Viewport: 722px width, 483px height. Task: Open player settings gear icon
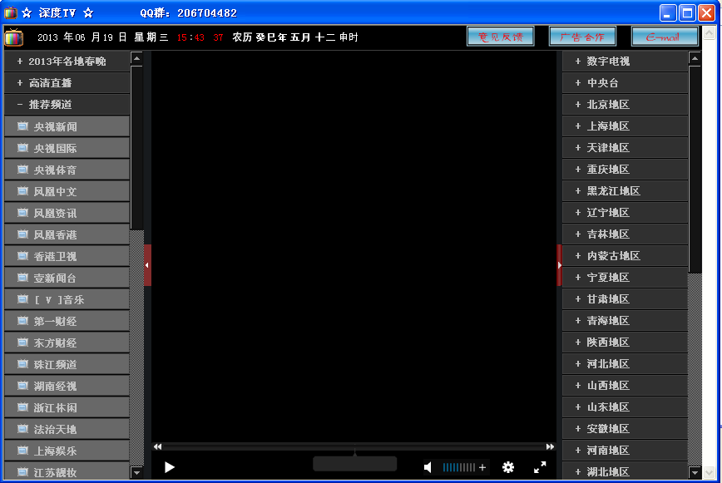(x=508, y=467)
